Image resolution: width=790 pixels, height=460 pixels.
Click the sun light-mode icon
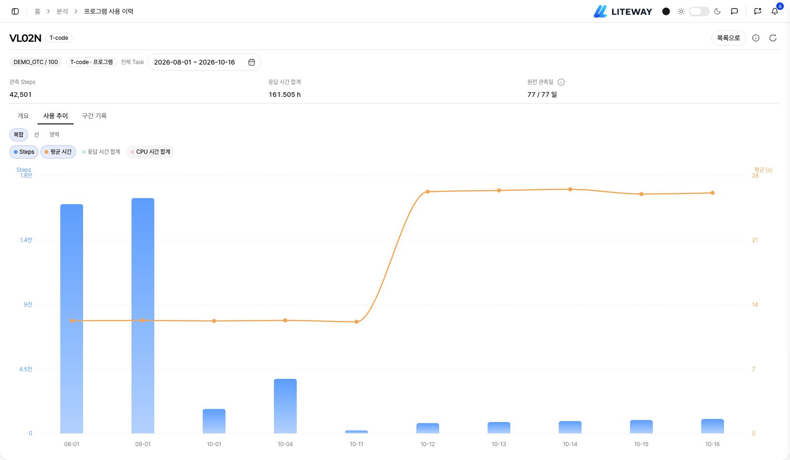coord(681,11)
